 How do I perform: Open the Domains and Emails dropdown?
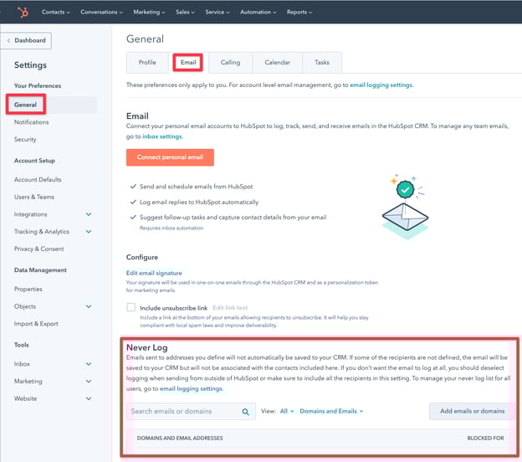[331, 412]
